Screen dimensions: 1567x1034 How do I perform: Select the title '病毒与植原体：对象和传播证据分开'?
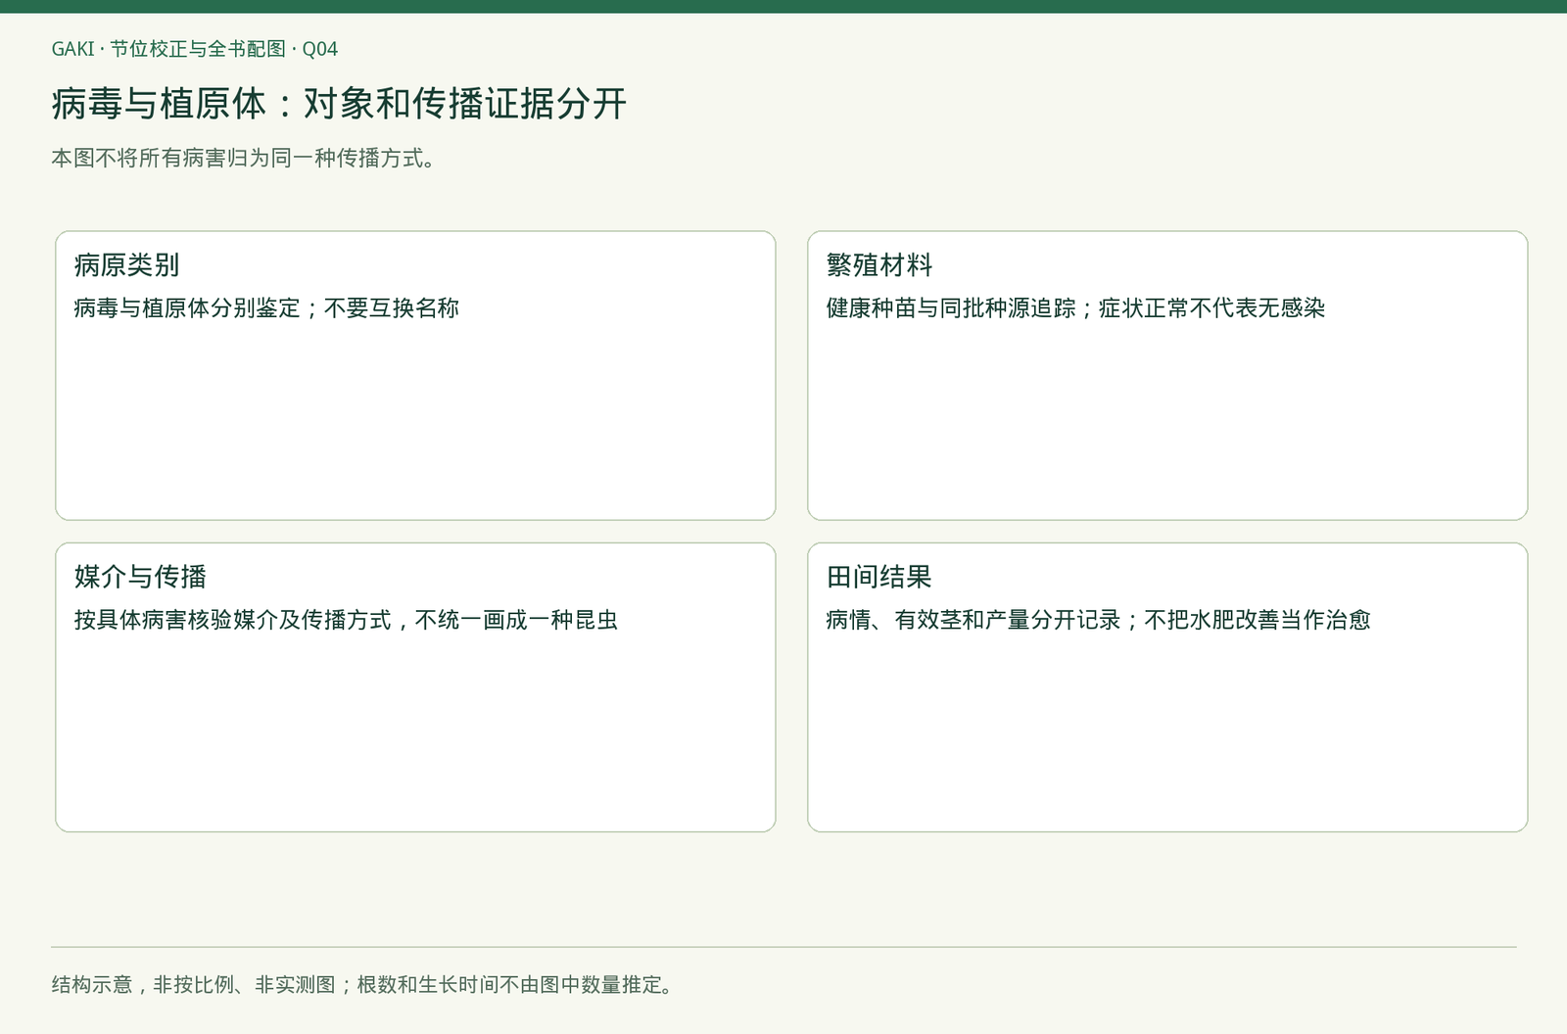pyautogui.click(x=339, y=104)
